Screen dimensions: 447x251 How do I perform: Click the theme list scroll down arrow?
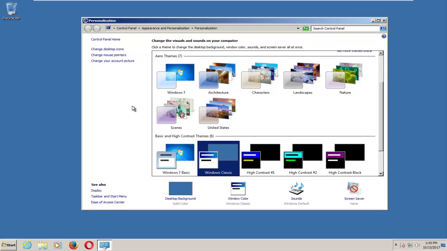tap(381, 173)
